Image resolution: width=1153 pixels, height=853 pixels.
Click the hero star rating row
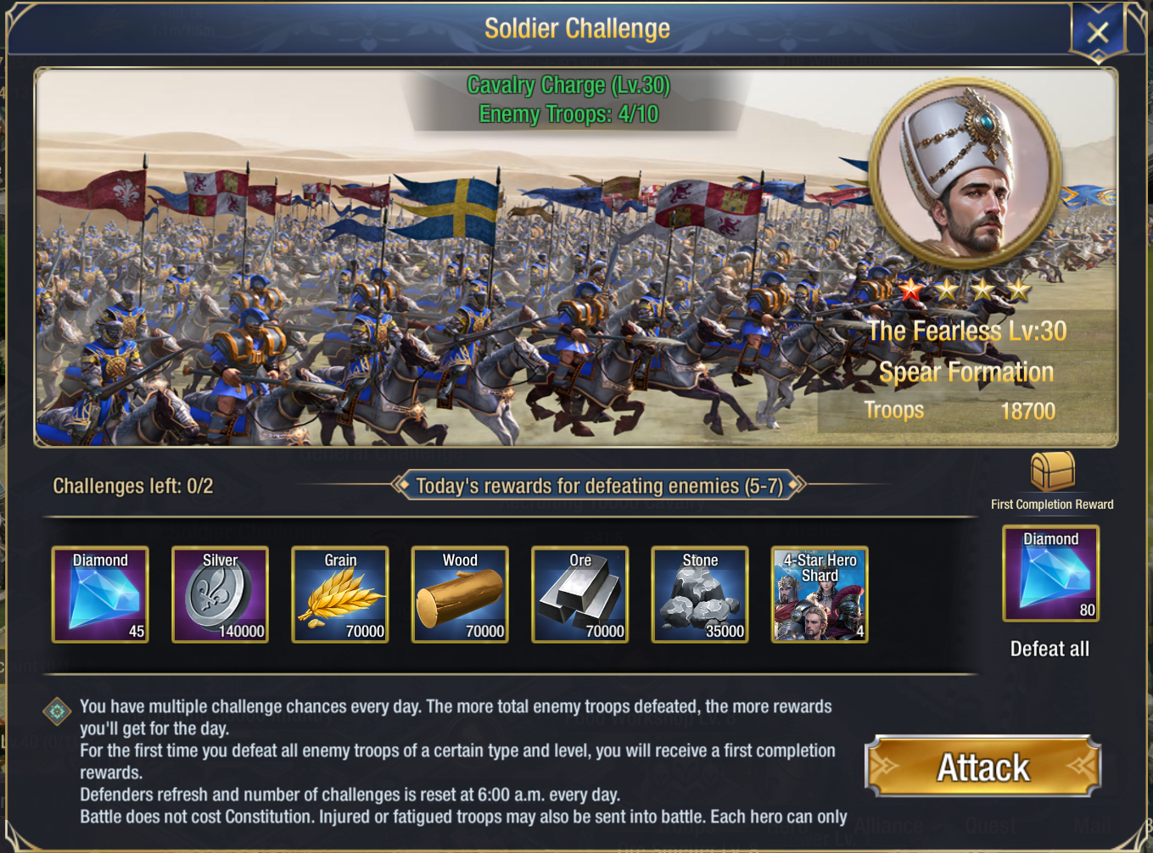965,291
